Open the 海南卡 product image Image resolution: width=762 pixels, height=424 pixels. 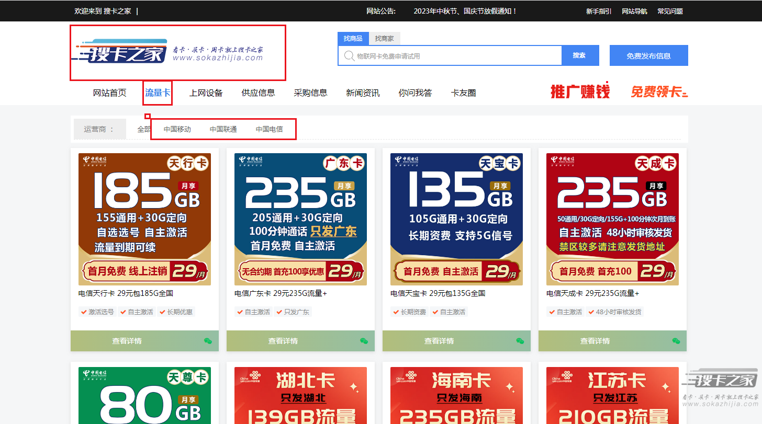click(x=456, y=395)
